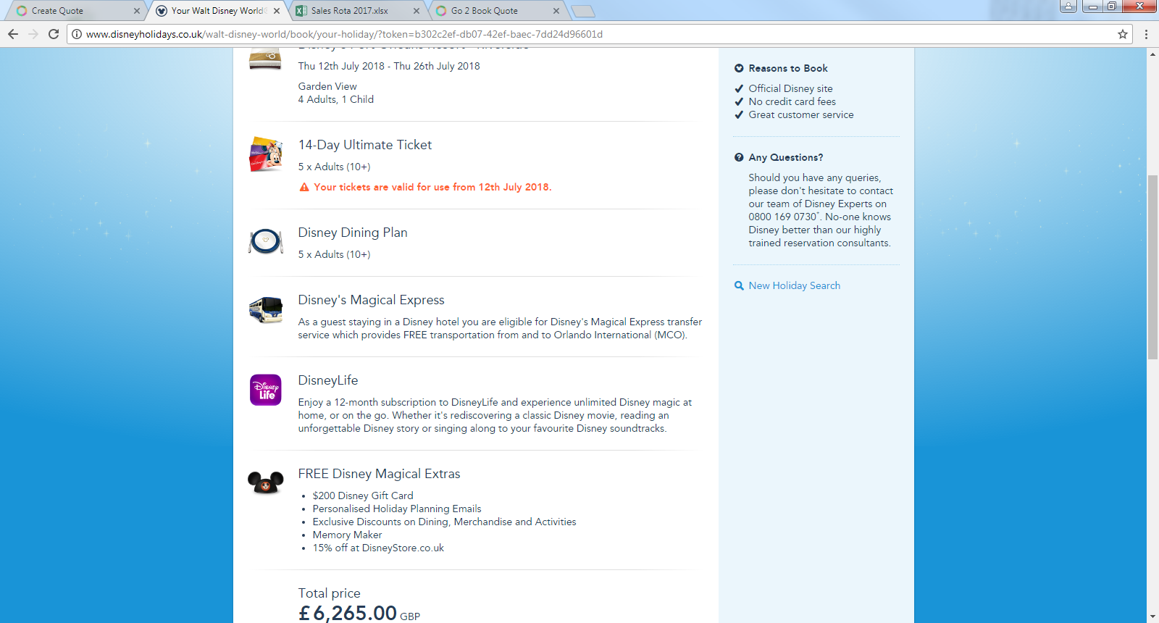Click the Disney Dining Plan heading
The height and width of the screenshot is (623, 1159).
pyautogui.click(x=353, y=233)
